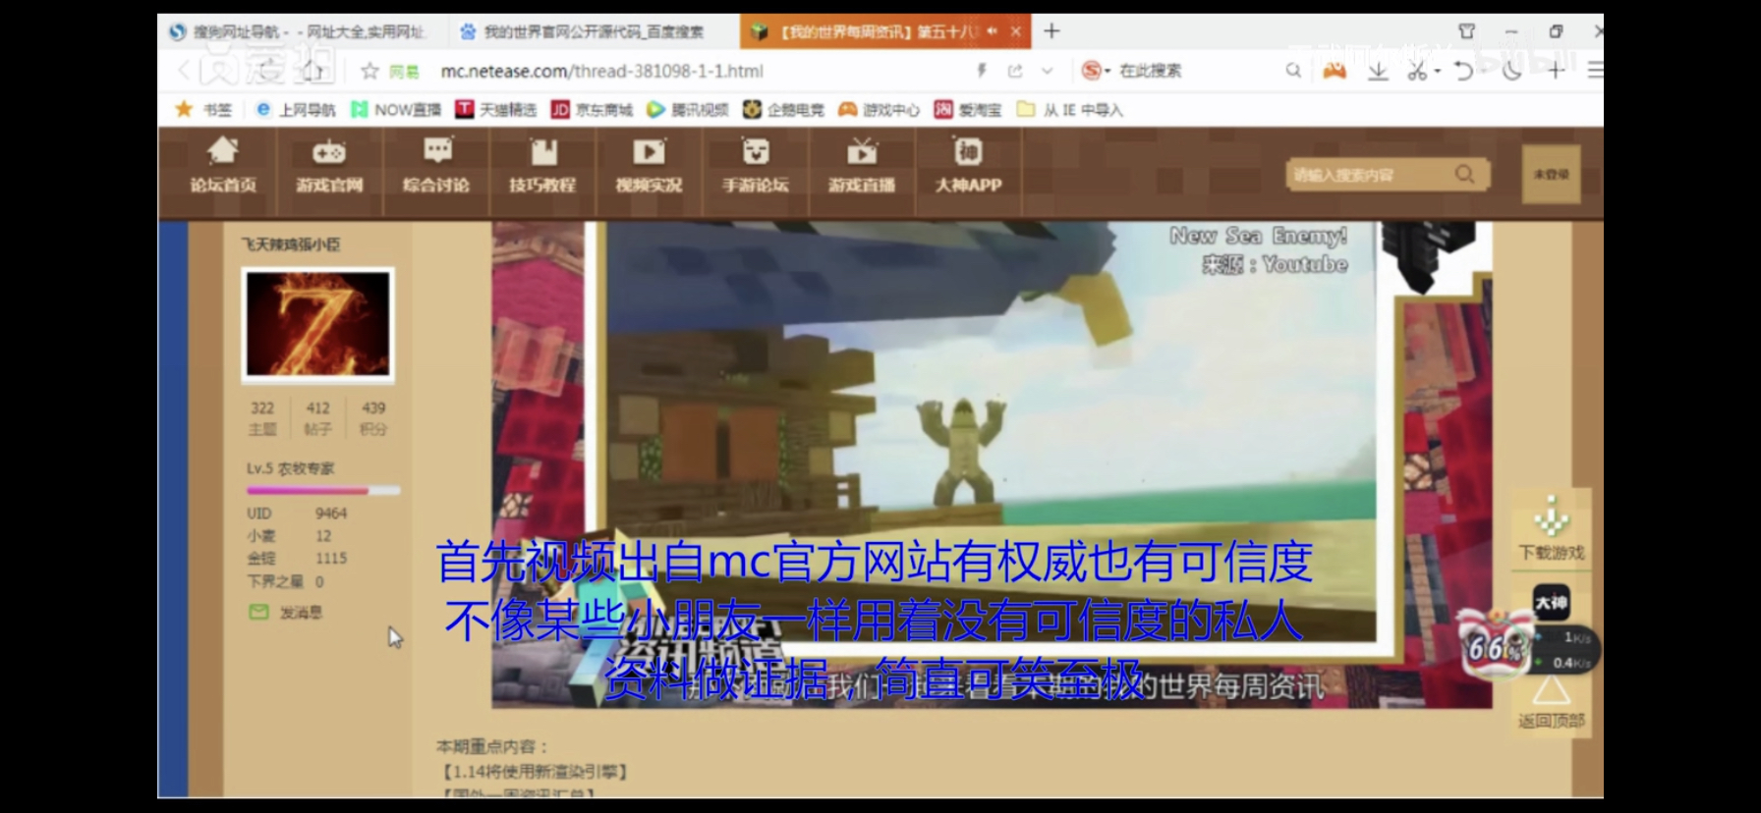Open the 天猫精选 bookmark
Image resolution: width=1761 pixels, height=813 pixels.
[496, 109]
